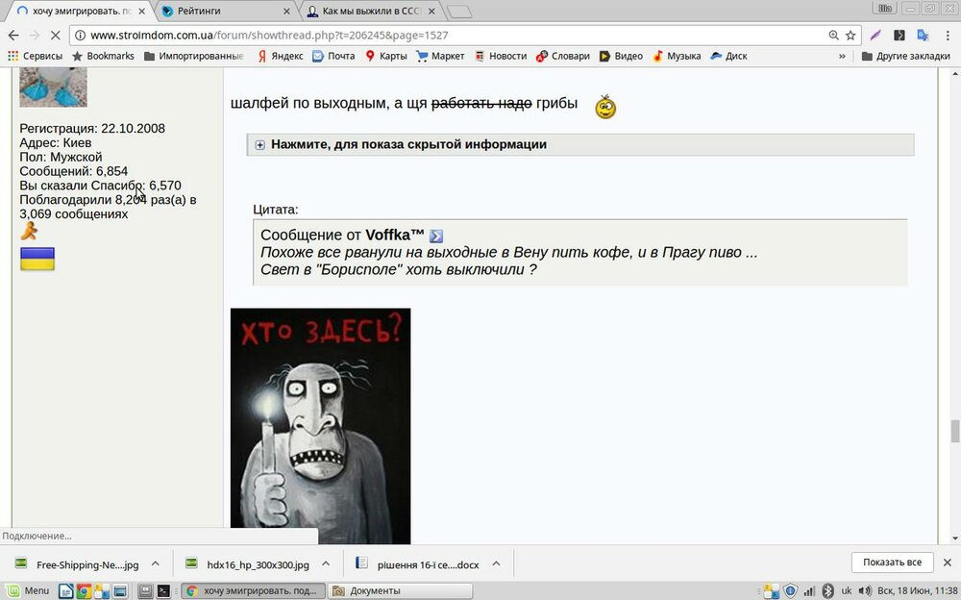
Task: Open Сервисы apps shortcut
Action: (x=35, y=56)
